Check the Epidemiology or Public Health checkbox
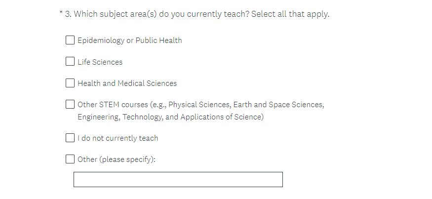432x199 pixels. pyautogui.click(x=70, y=40)
